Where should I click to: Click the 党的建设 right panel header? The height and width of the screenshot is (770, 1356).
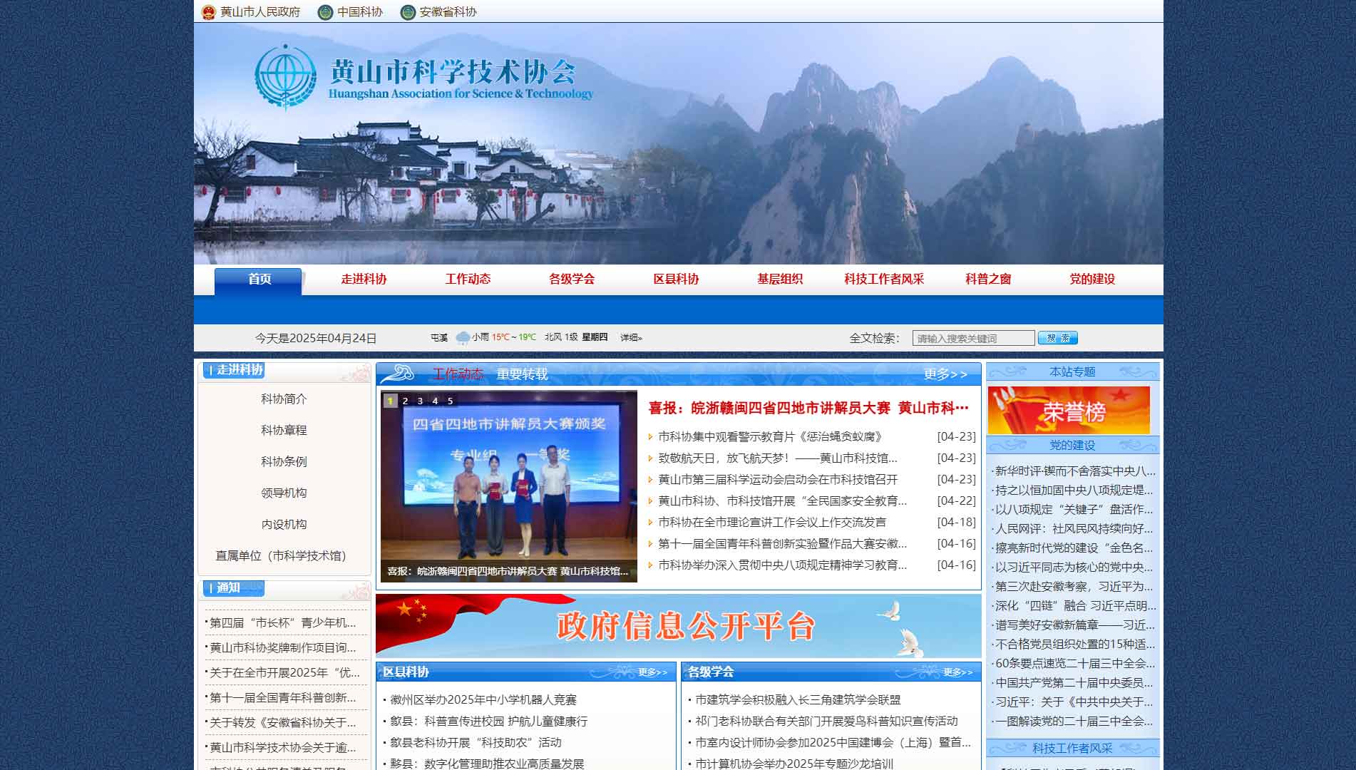click(x=1072, y=446)
